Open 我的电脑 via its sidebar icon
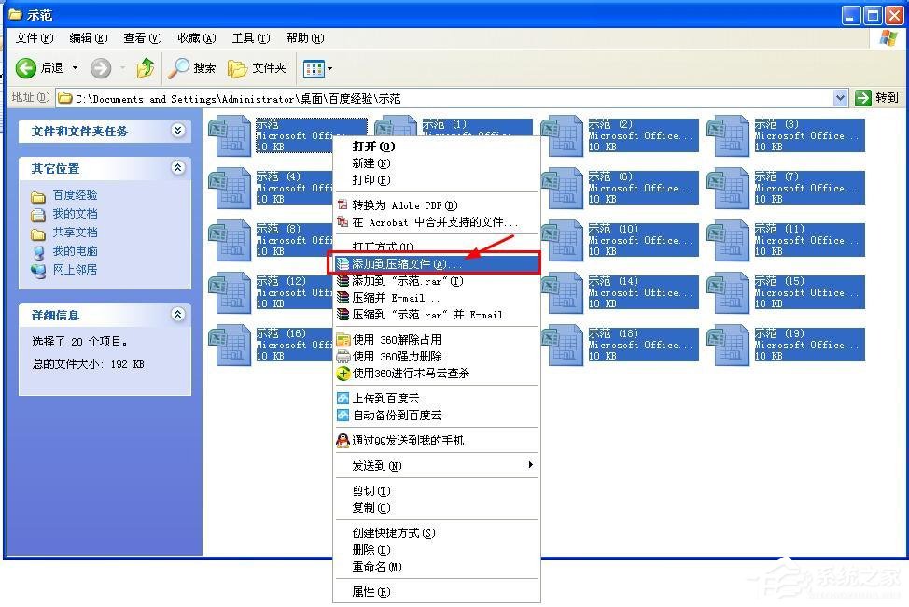Viewport: 909px width, 607px height. click(38, 251)
